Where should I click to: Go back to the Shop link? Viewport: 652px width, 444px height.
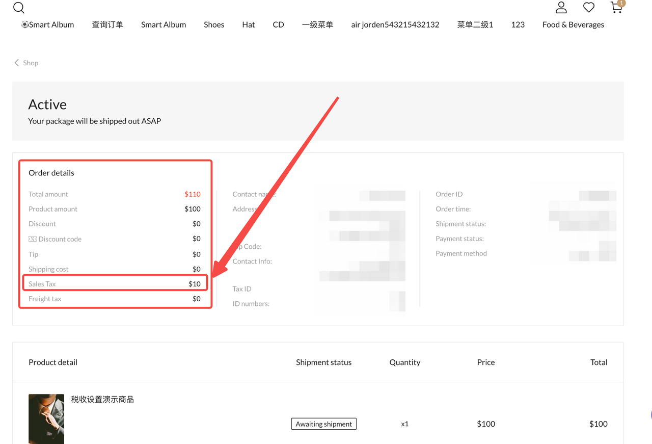(31, 63)
